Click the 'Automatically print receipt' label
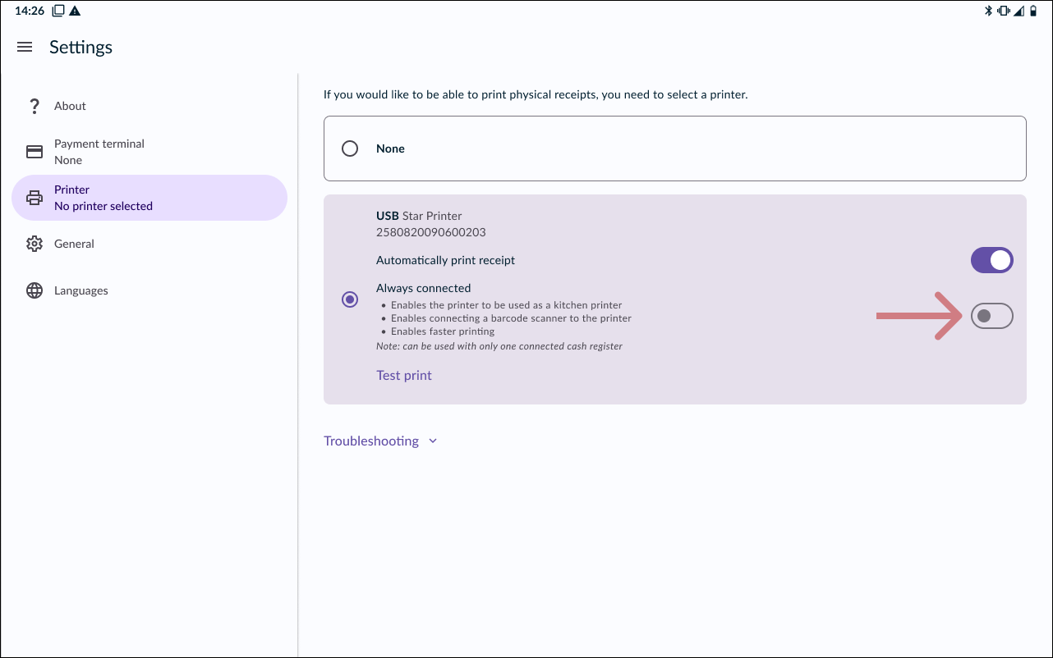 [x=446, y=260]
